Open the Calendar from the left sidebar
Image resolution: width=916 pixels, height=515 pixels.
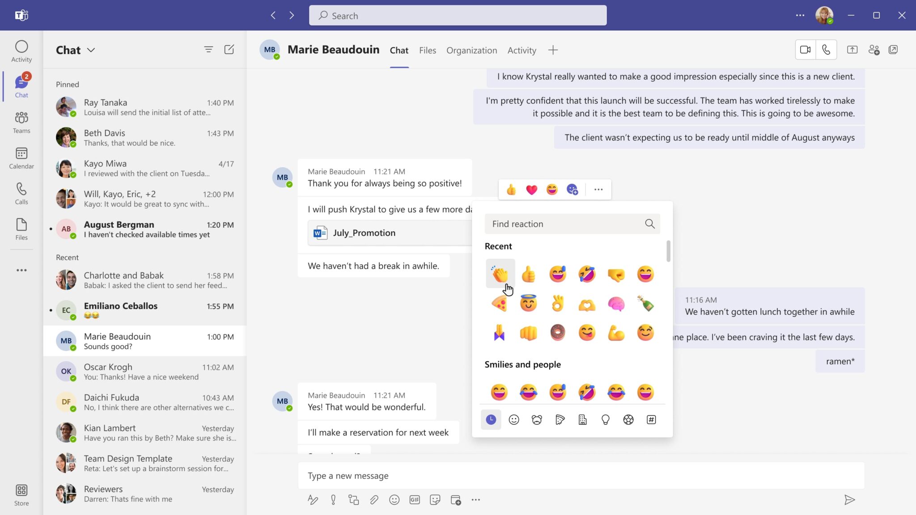[x=21, y=157]
